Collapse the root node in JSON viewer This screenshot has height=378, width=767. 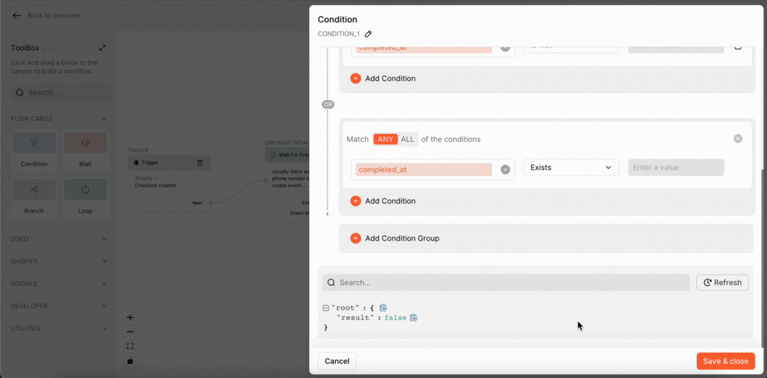(326, 308)
